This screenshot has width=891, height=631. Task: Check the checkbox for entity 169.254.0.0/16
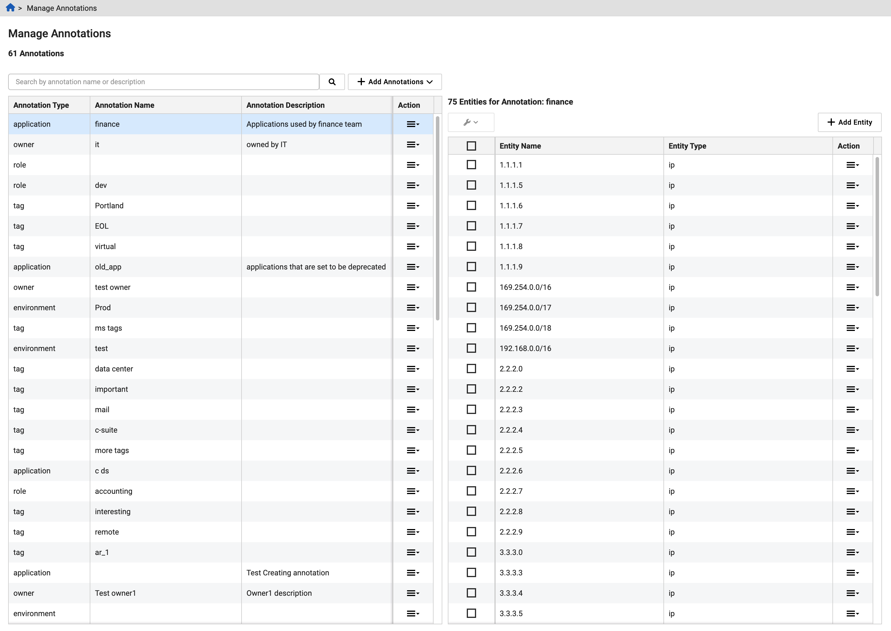471,287
